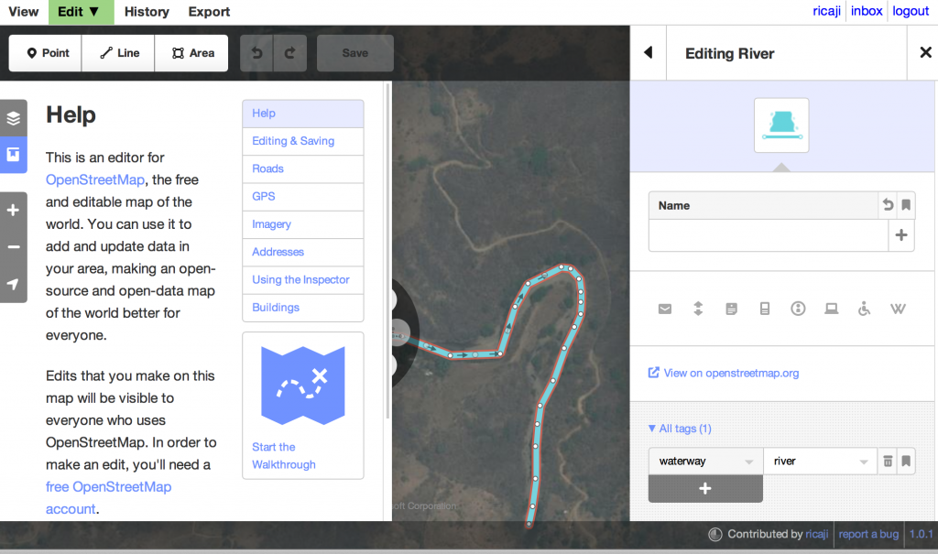This screenshot has width=938, height=554.
Task: Open contributor ricaji link in footer
Action: [x=816, y=534]
